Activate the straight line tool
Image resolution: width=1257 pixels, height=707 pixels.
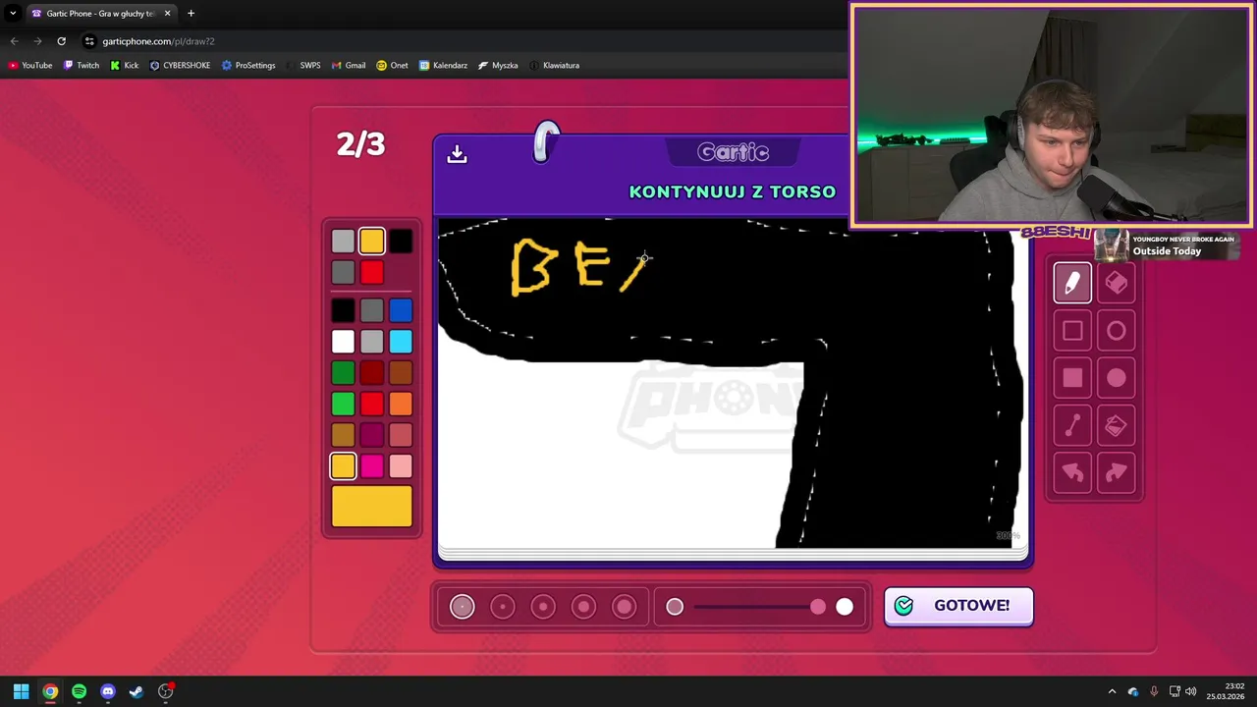(x=1072, y=425)
